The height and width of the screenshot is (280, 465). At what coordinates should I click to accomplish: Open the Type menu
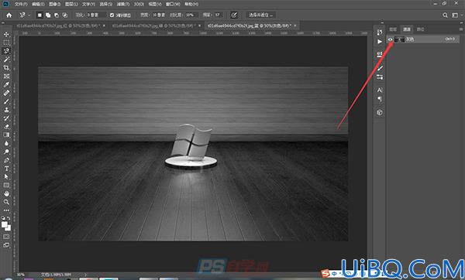[x=88, y=4]
